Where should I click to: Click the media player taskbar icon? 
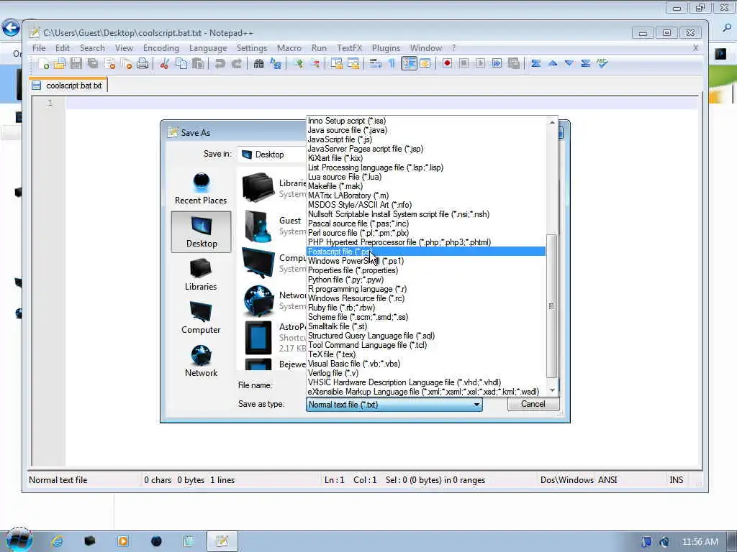pos(122,541)
